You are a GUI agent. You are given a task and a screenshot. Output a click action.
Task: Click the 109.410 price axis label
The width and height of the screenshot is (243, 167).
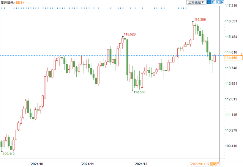coord(232,146)
